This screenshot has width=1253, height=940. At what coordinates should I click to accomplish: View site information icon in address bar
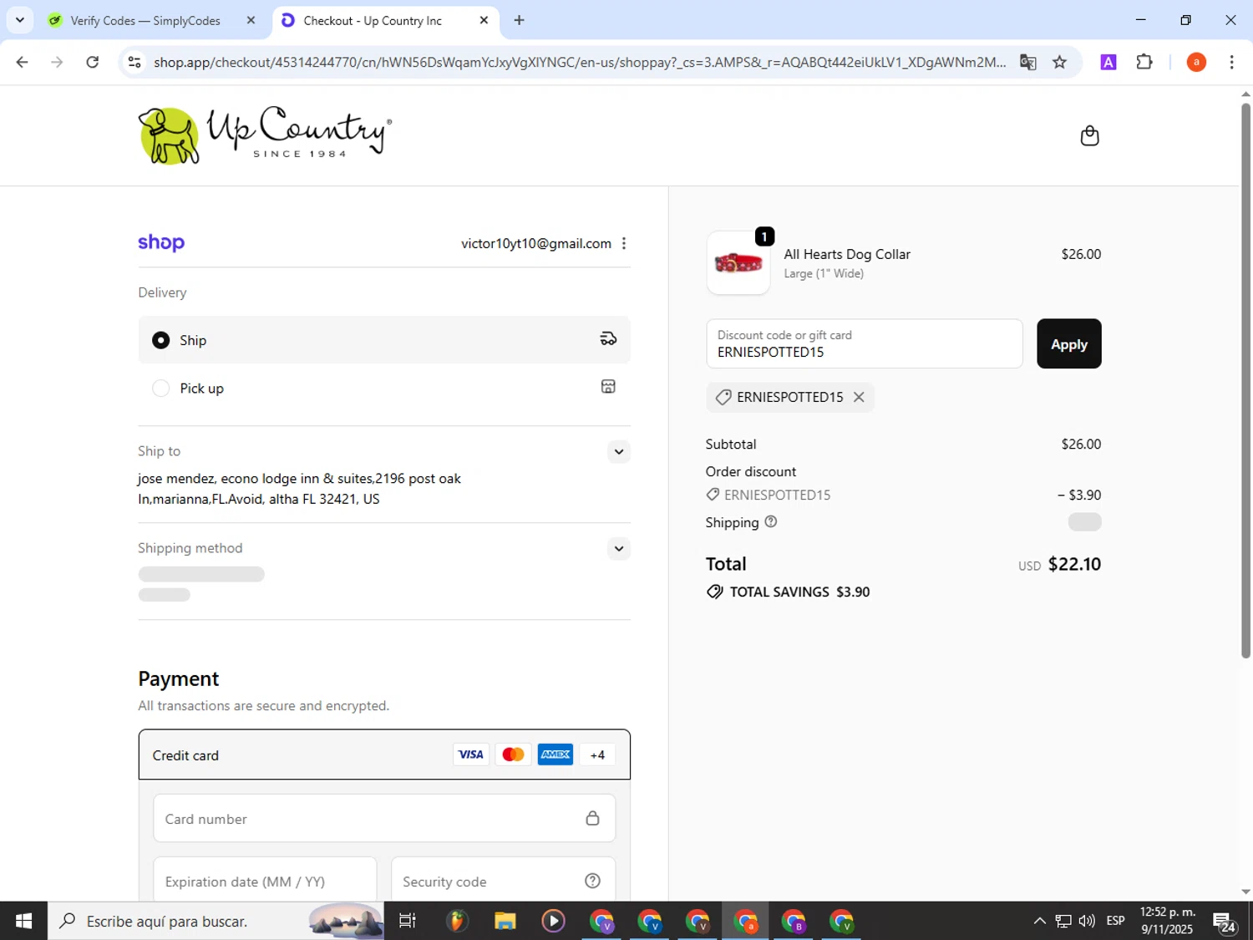point(134,62)
